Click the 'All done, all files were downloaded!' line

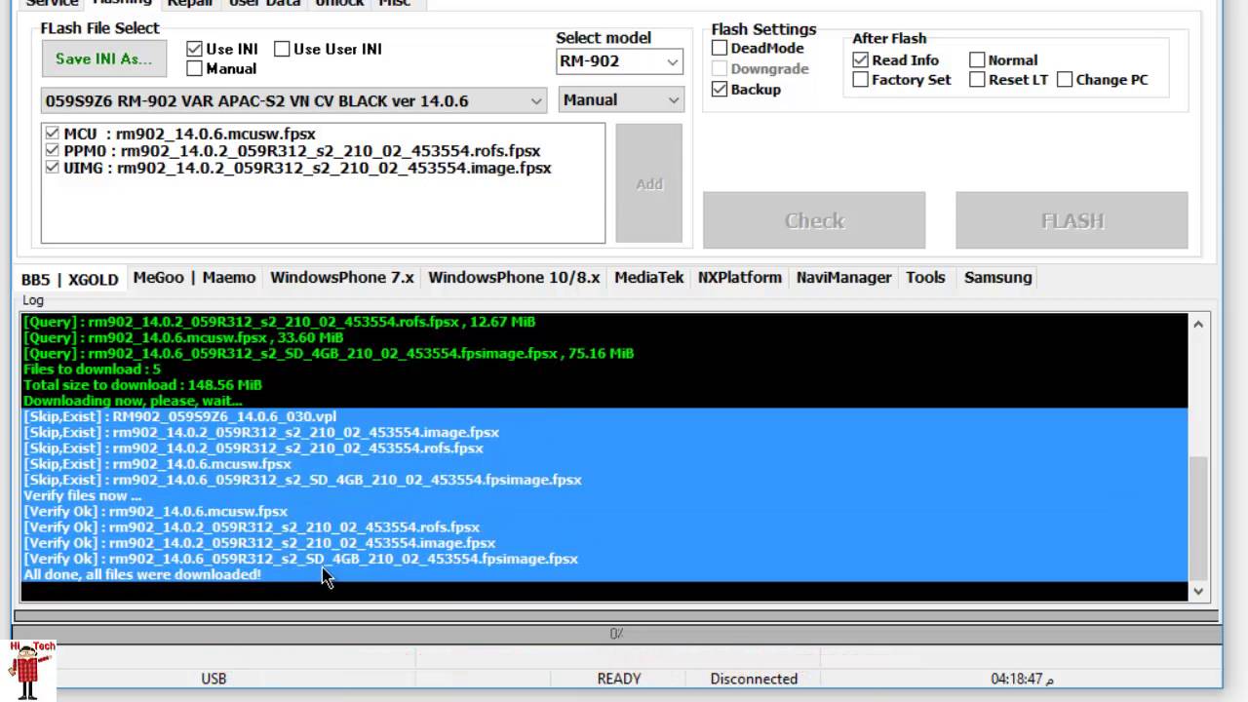[x=142, y=574]
